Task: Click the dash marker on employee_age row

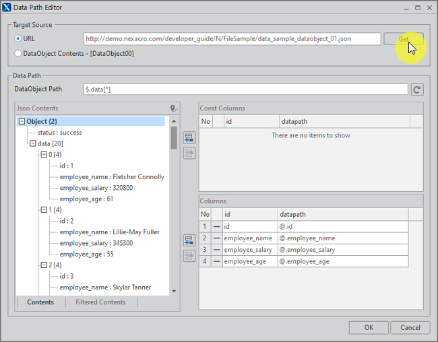Action: point(216,261)
